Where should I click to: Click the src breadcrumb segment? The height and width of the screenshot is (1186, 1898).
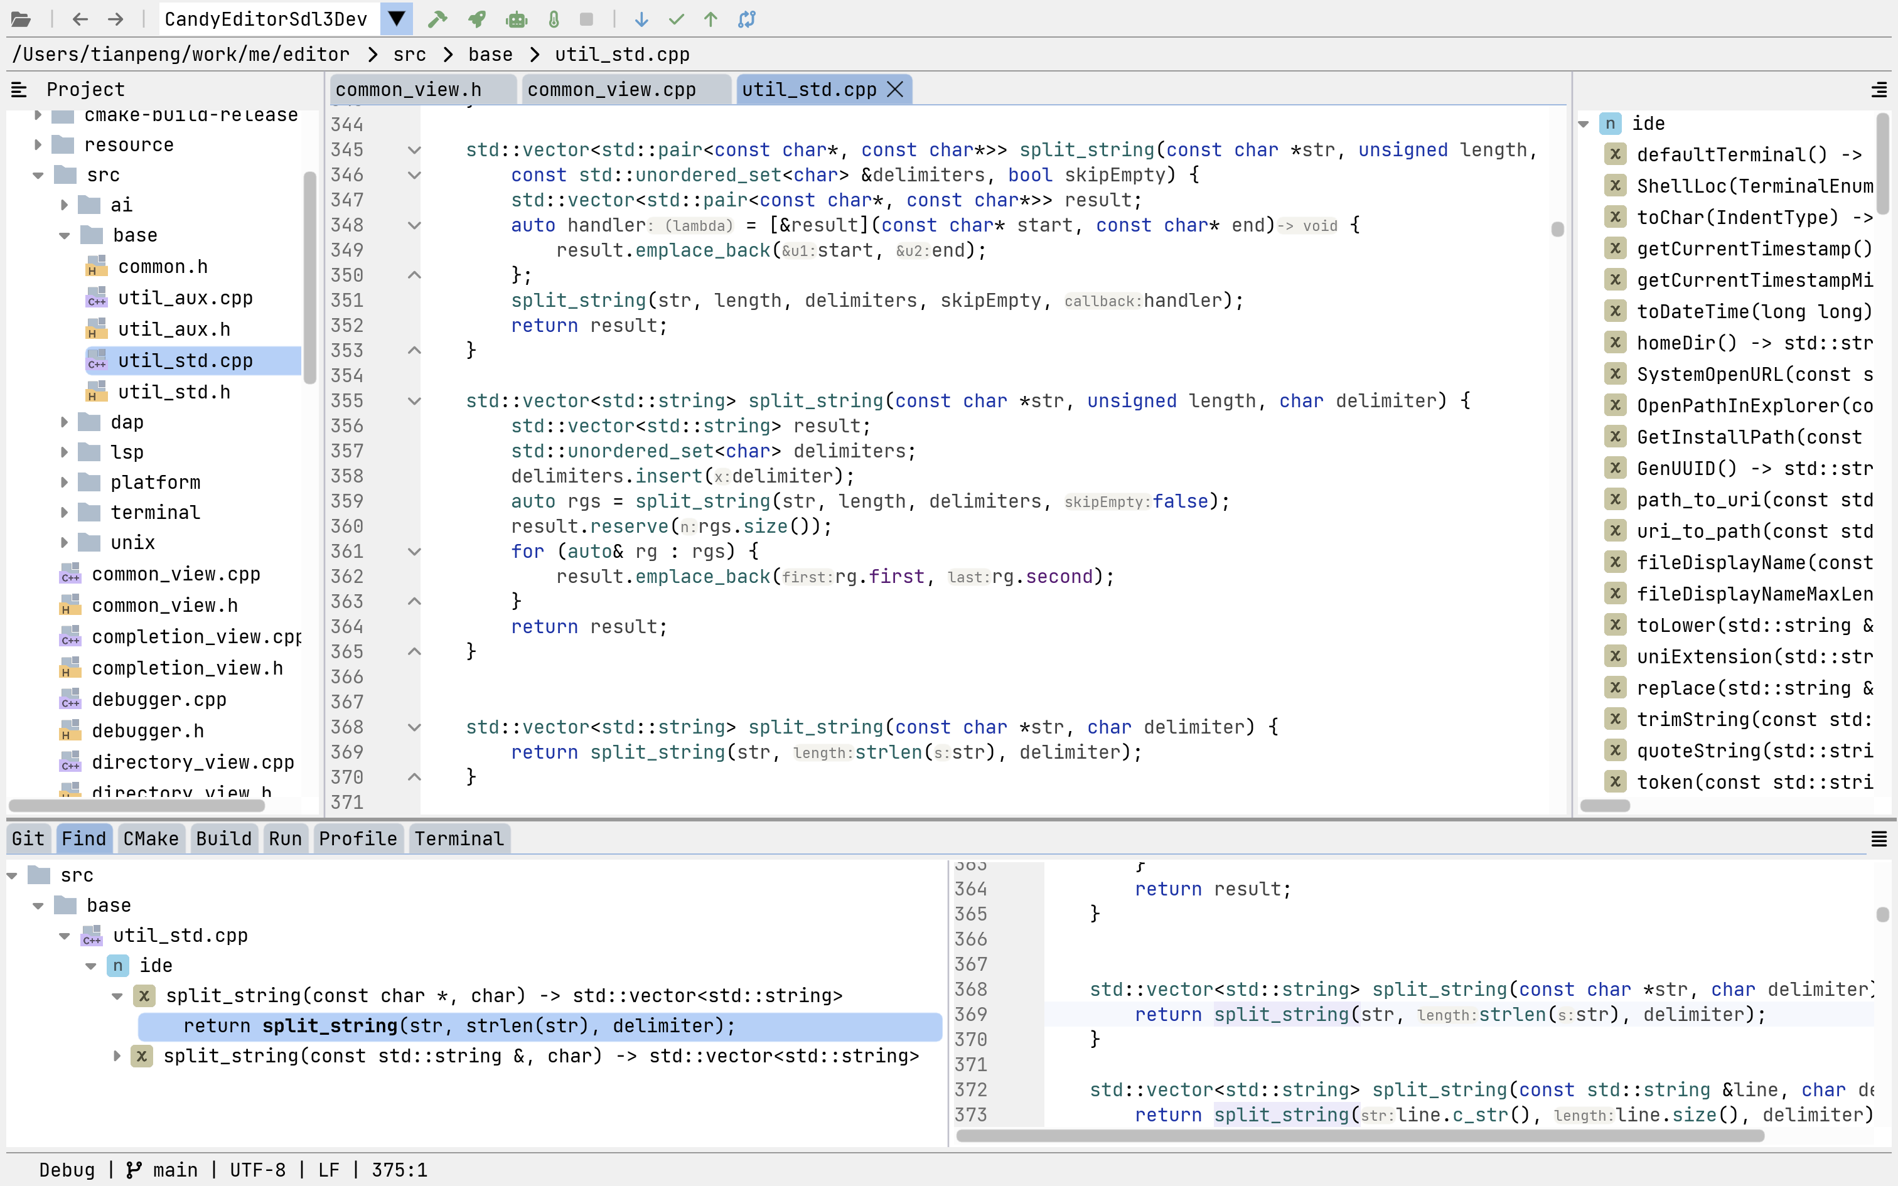coord(409,54)
